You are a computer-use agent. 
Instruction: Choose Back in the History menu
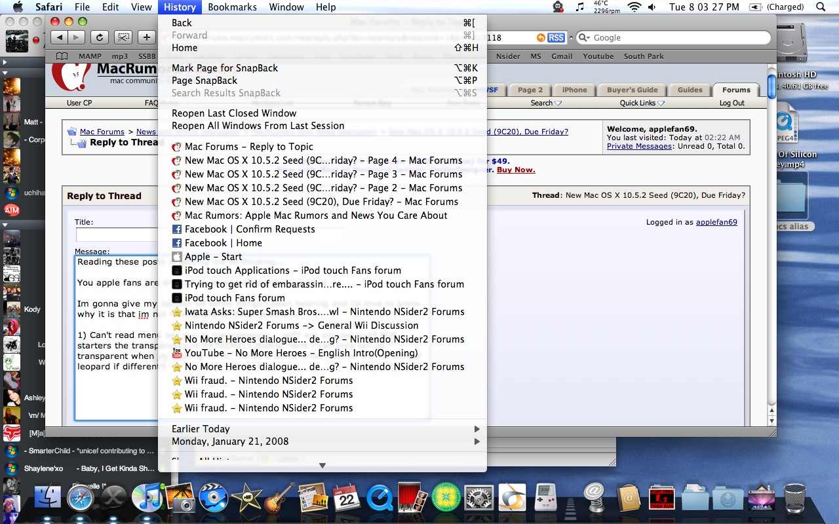pos(322,23)
